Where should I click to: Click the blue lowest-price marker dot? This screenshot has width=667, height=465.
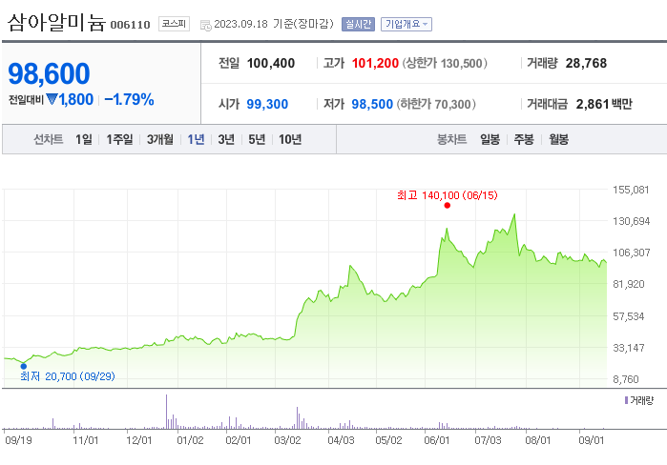point(24,366)
